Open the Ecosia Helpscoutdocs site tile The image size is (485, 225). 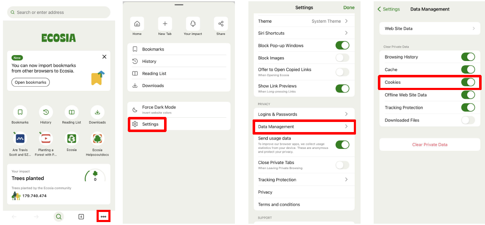97,139
